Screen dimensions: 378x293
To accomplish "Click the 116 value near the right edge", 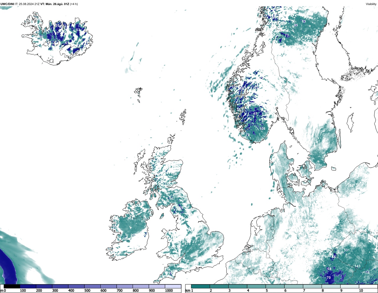I will [x=367, y=273].
